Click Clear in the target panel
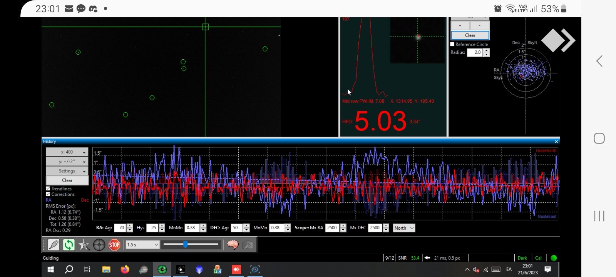Screen dimensions: 616x277 [470, 35]
